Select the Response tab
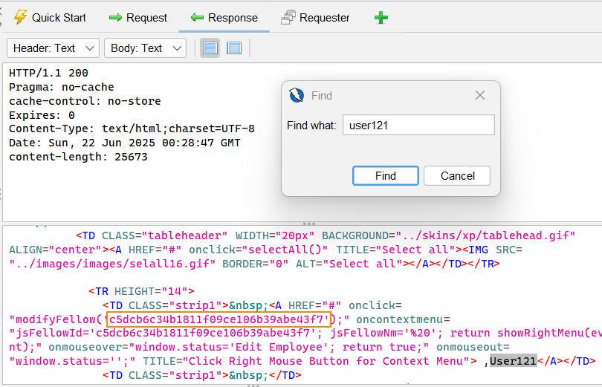The width and height of the screenshot is (602, 387). coord(224,17)
